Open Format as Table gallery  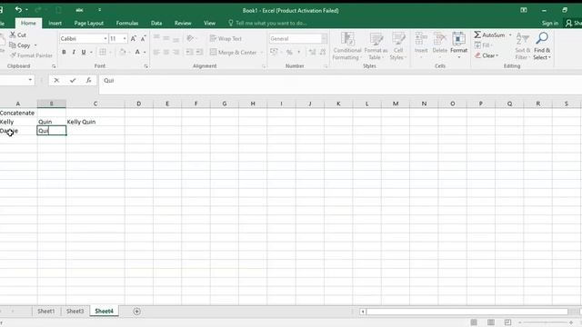coord(376,46)
